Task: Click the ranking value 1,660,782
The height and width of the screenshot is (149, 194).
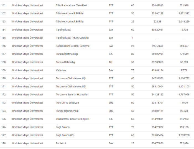Action: 184,79
